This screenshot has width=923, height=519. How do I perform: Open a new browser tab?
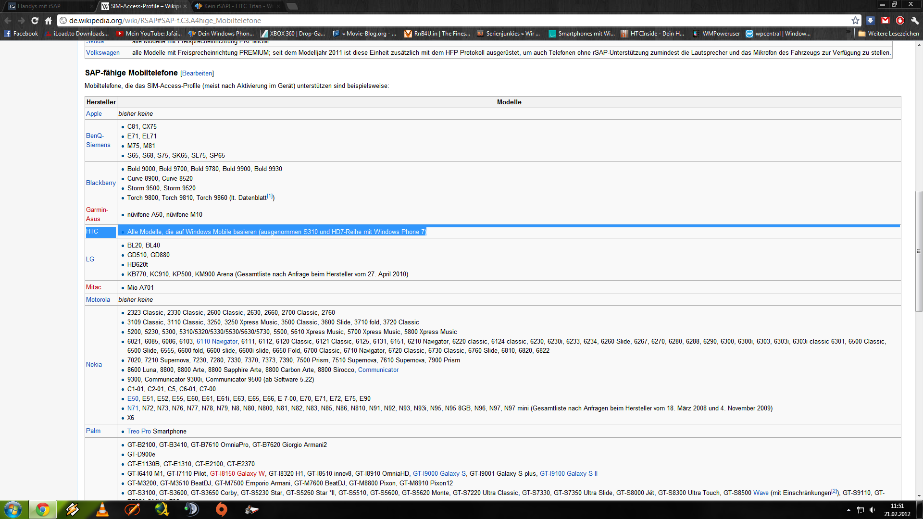point(292,6)
